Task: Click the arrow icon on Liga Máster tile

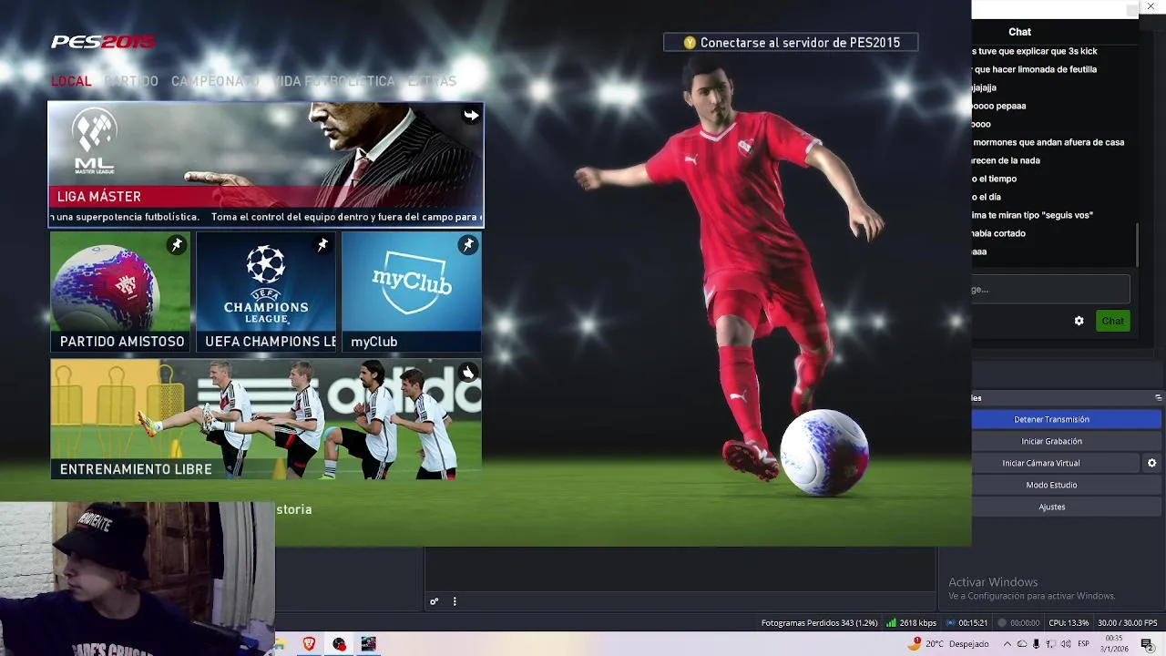Action: (x=470, y=115)
